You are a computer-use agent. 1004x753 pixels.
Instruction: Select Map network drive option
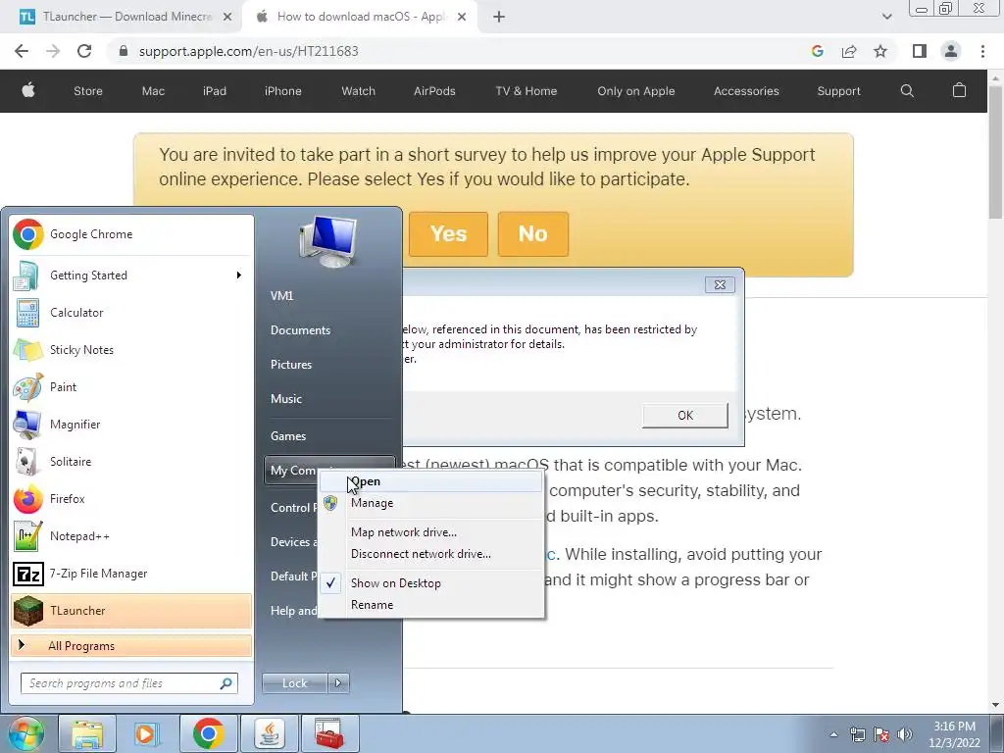pyautogui.click(x=431, y=532)
